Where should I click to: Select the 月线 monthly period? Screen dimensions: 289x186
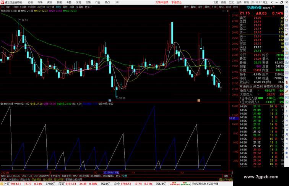click(x=72, y=7)
